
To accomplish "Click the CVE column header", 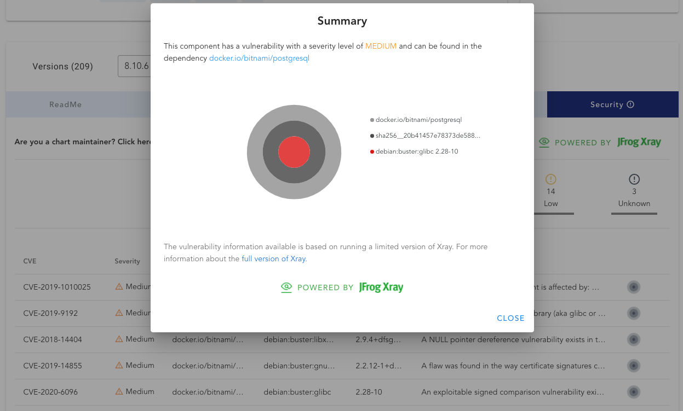I will tap(30, 261).
